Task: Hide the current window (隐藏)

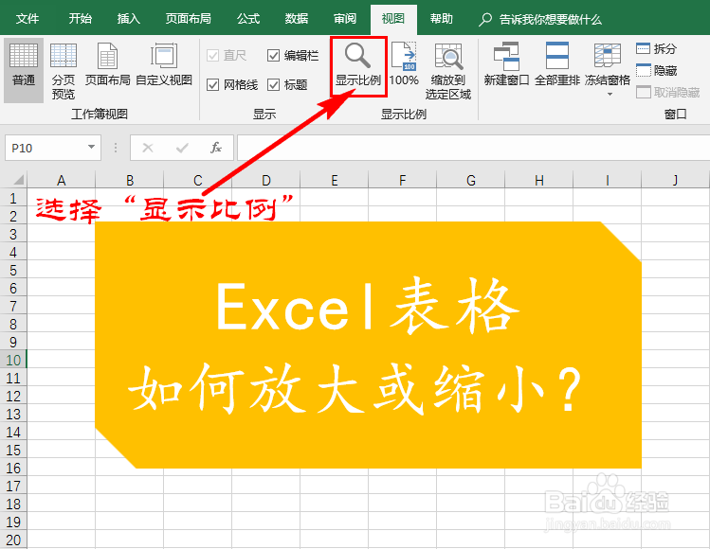Action: (x=656, y=71)
